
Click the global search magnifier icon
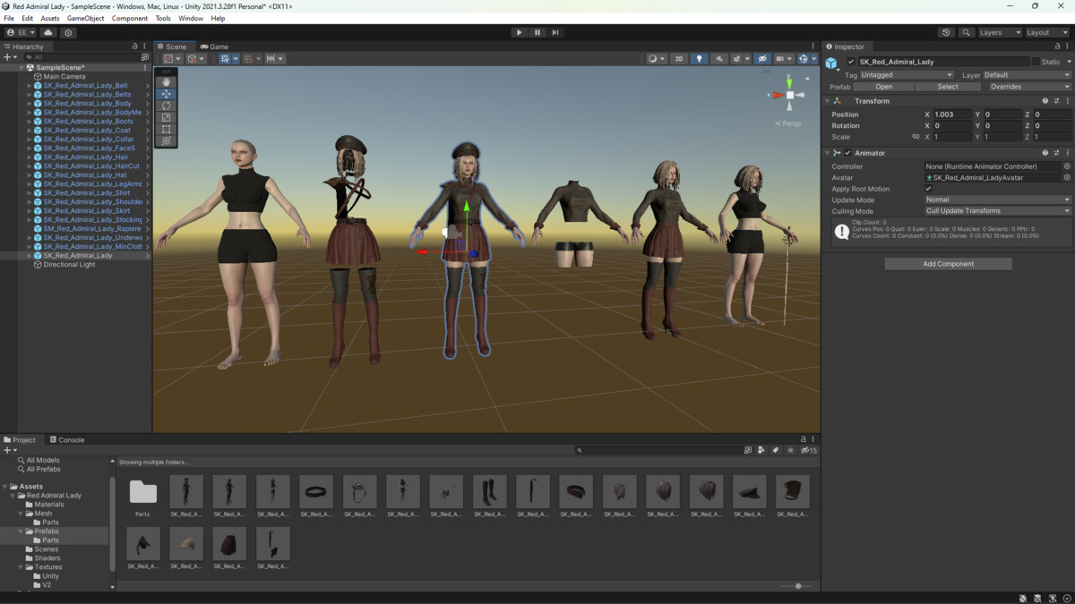click(x=966, y=32)
